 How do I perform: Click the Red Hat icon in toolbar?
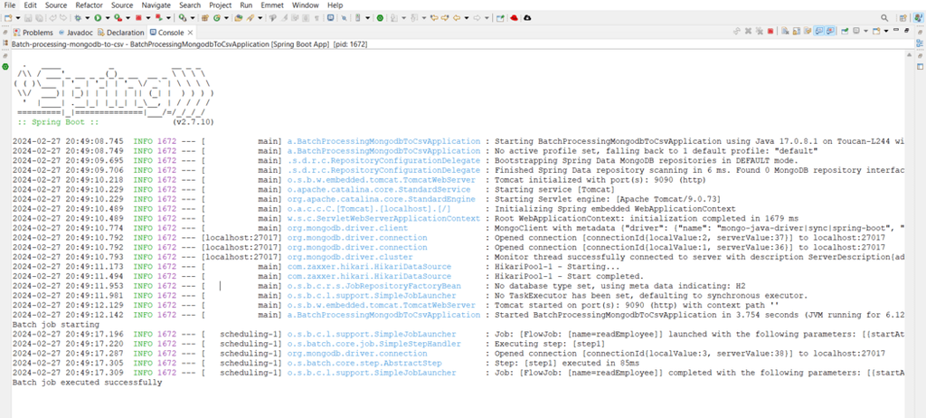coord(515,18)
